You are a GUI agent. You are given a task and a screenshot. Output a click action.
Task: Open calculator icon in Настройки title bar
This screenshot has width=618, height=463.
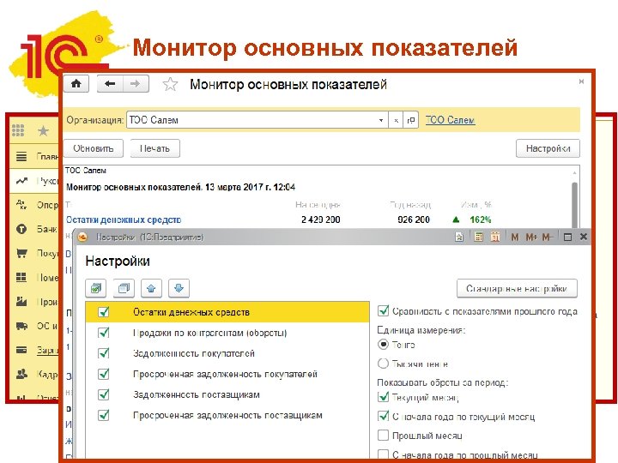[478, 237]
